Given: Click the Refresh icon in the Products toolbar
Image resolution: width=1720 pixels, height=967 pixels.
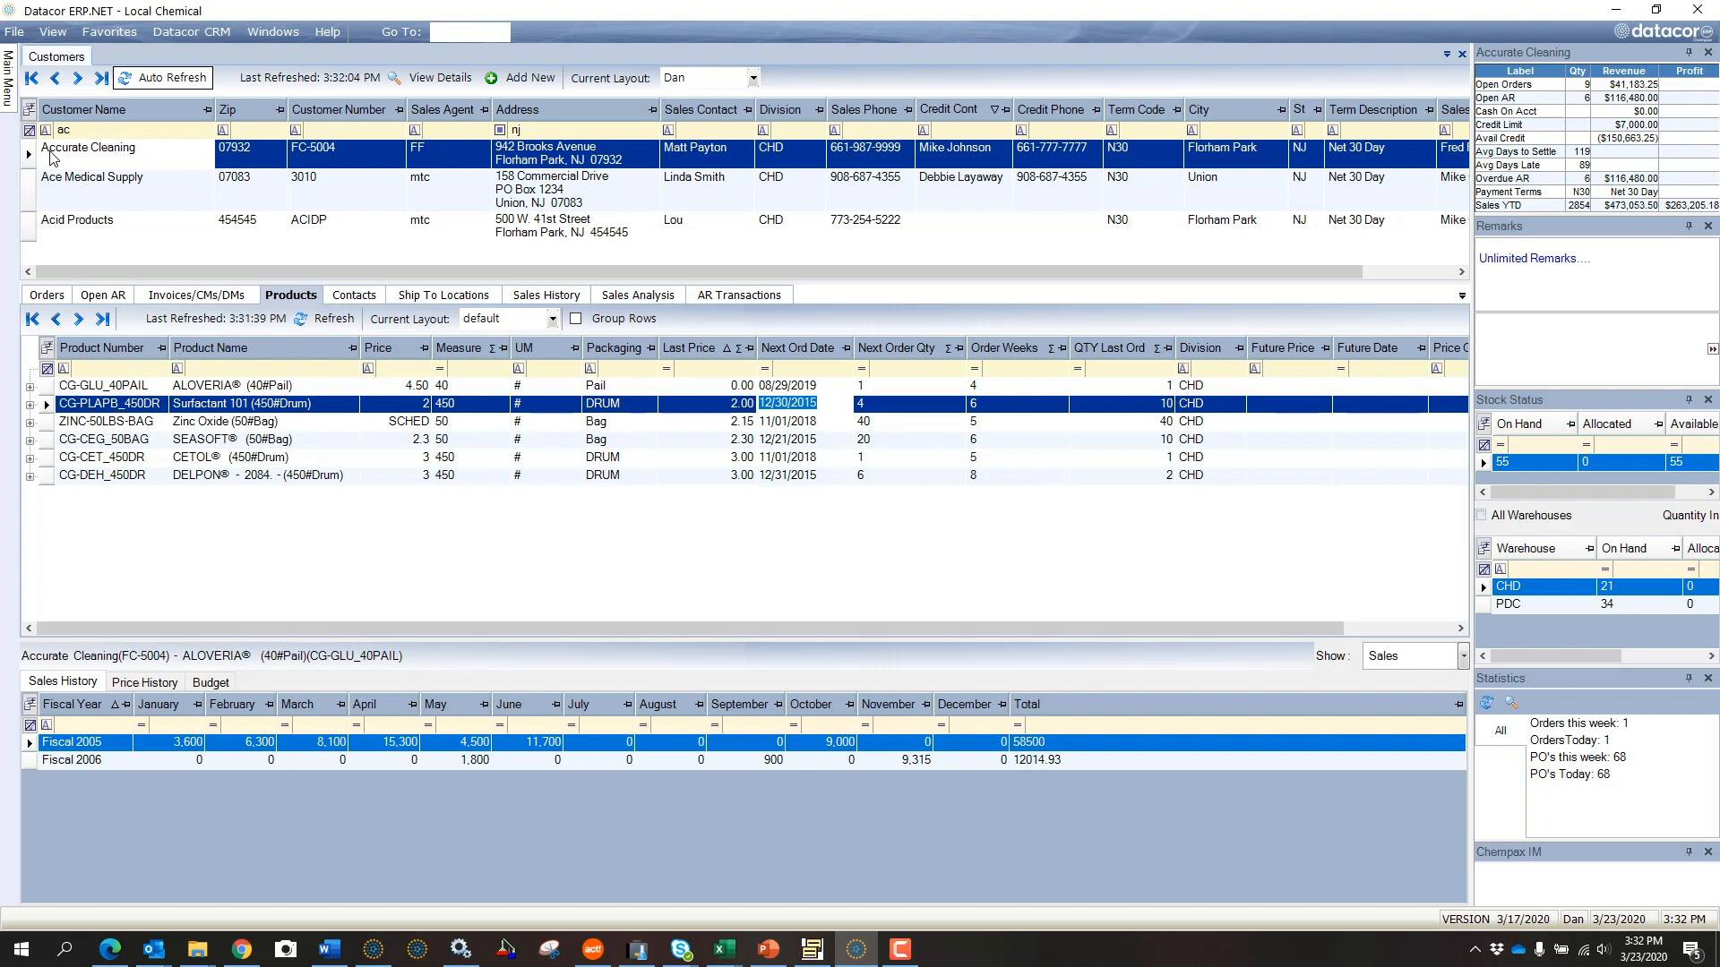Looking at the screenshot, I should tap(301, 318).
